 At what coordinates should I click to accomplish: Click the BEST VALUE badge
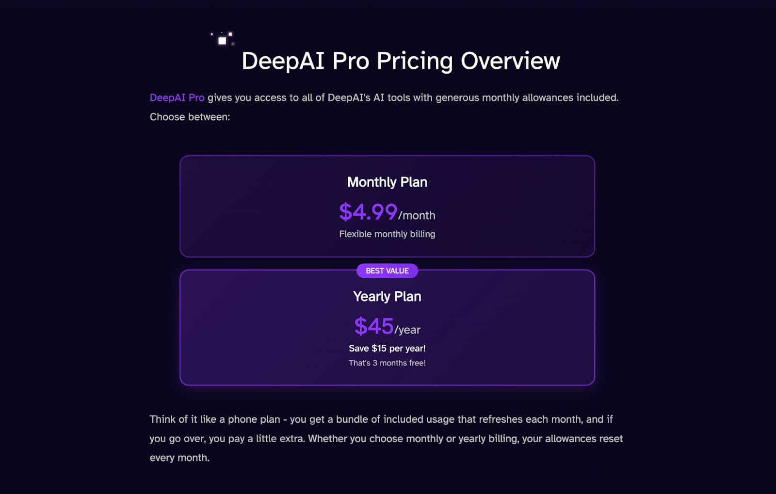[x=387, y=271]
